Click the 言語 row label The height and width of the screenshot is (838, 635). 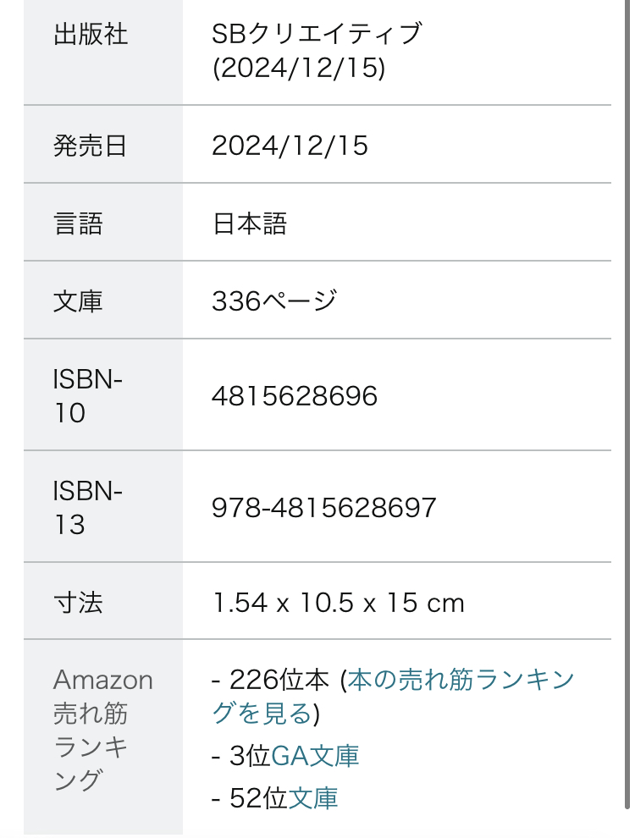(x=78, y=224)
